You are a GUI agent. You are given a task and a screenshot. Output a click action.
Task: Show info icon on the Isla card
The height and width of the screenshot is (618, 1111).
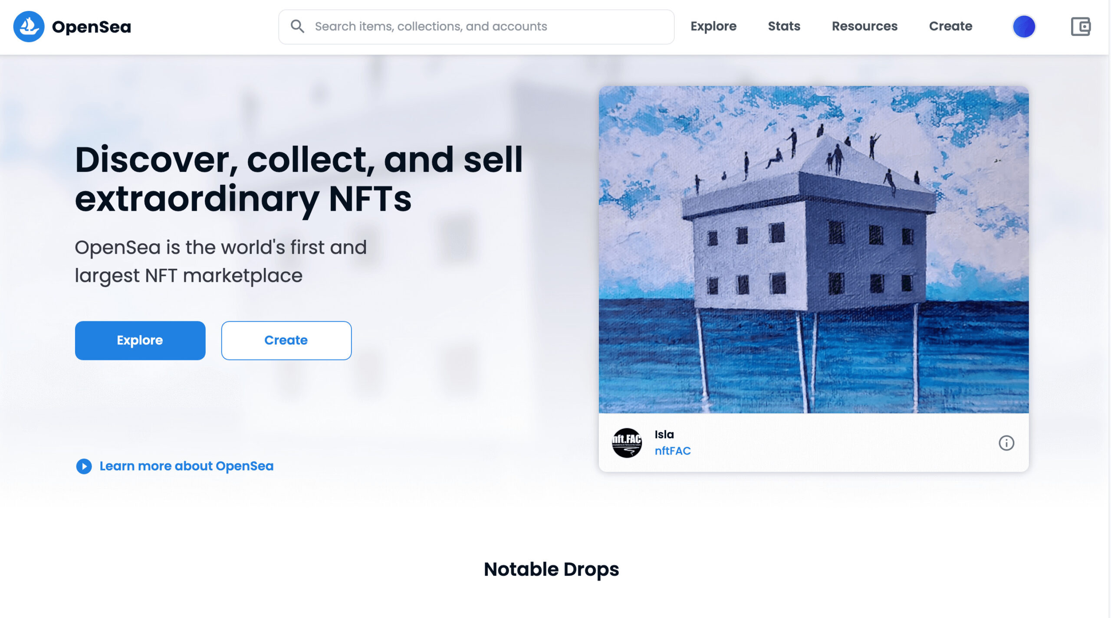pos(1006,443)
